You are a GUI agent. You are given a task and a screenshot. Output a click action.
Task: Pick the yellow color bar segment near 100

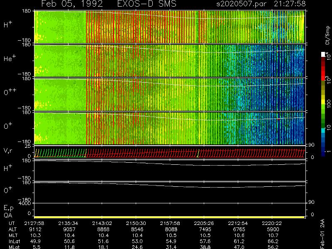pyautogui.click(x=323, y=103)
